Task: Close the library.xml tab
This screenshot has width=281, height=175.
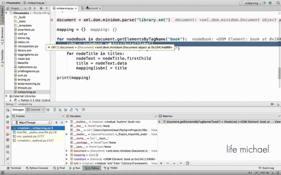Action: coord(100,8)
